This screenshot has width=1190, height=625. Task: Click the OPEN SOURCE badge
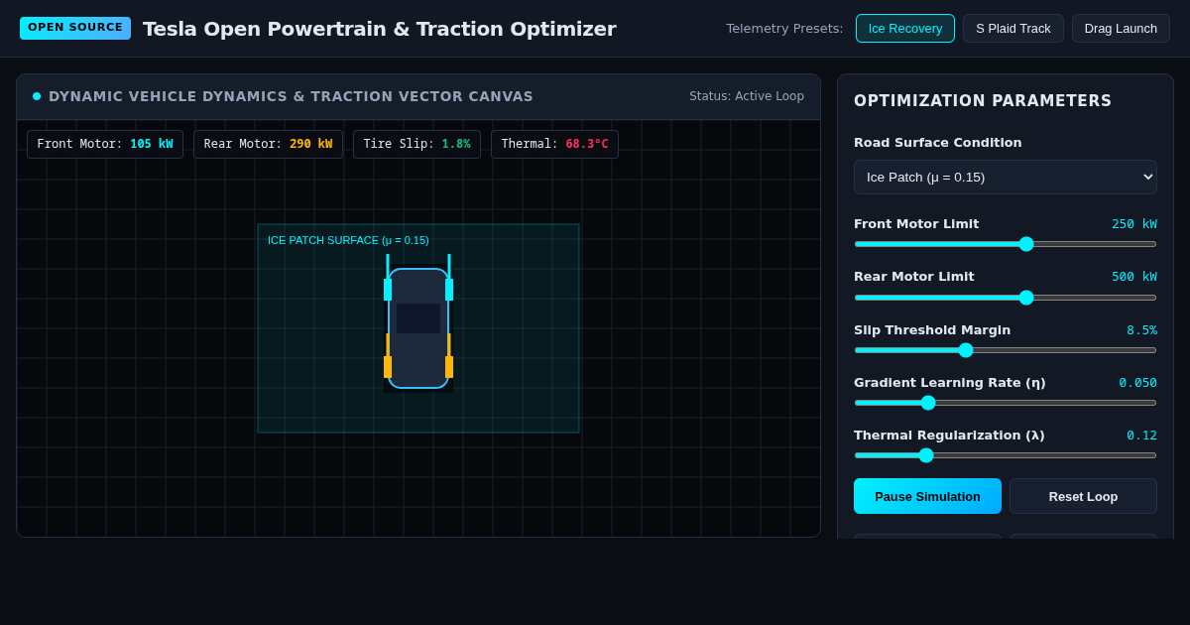point(75,28)
